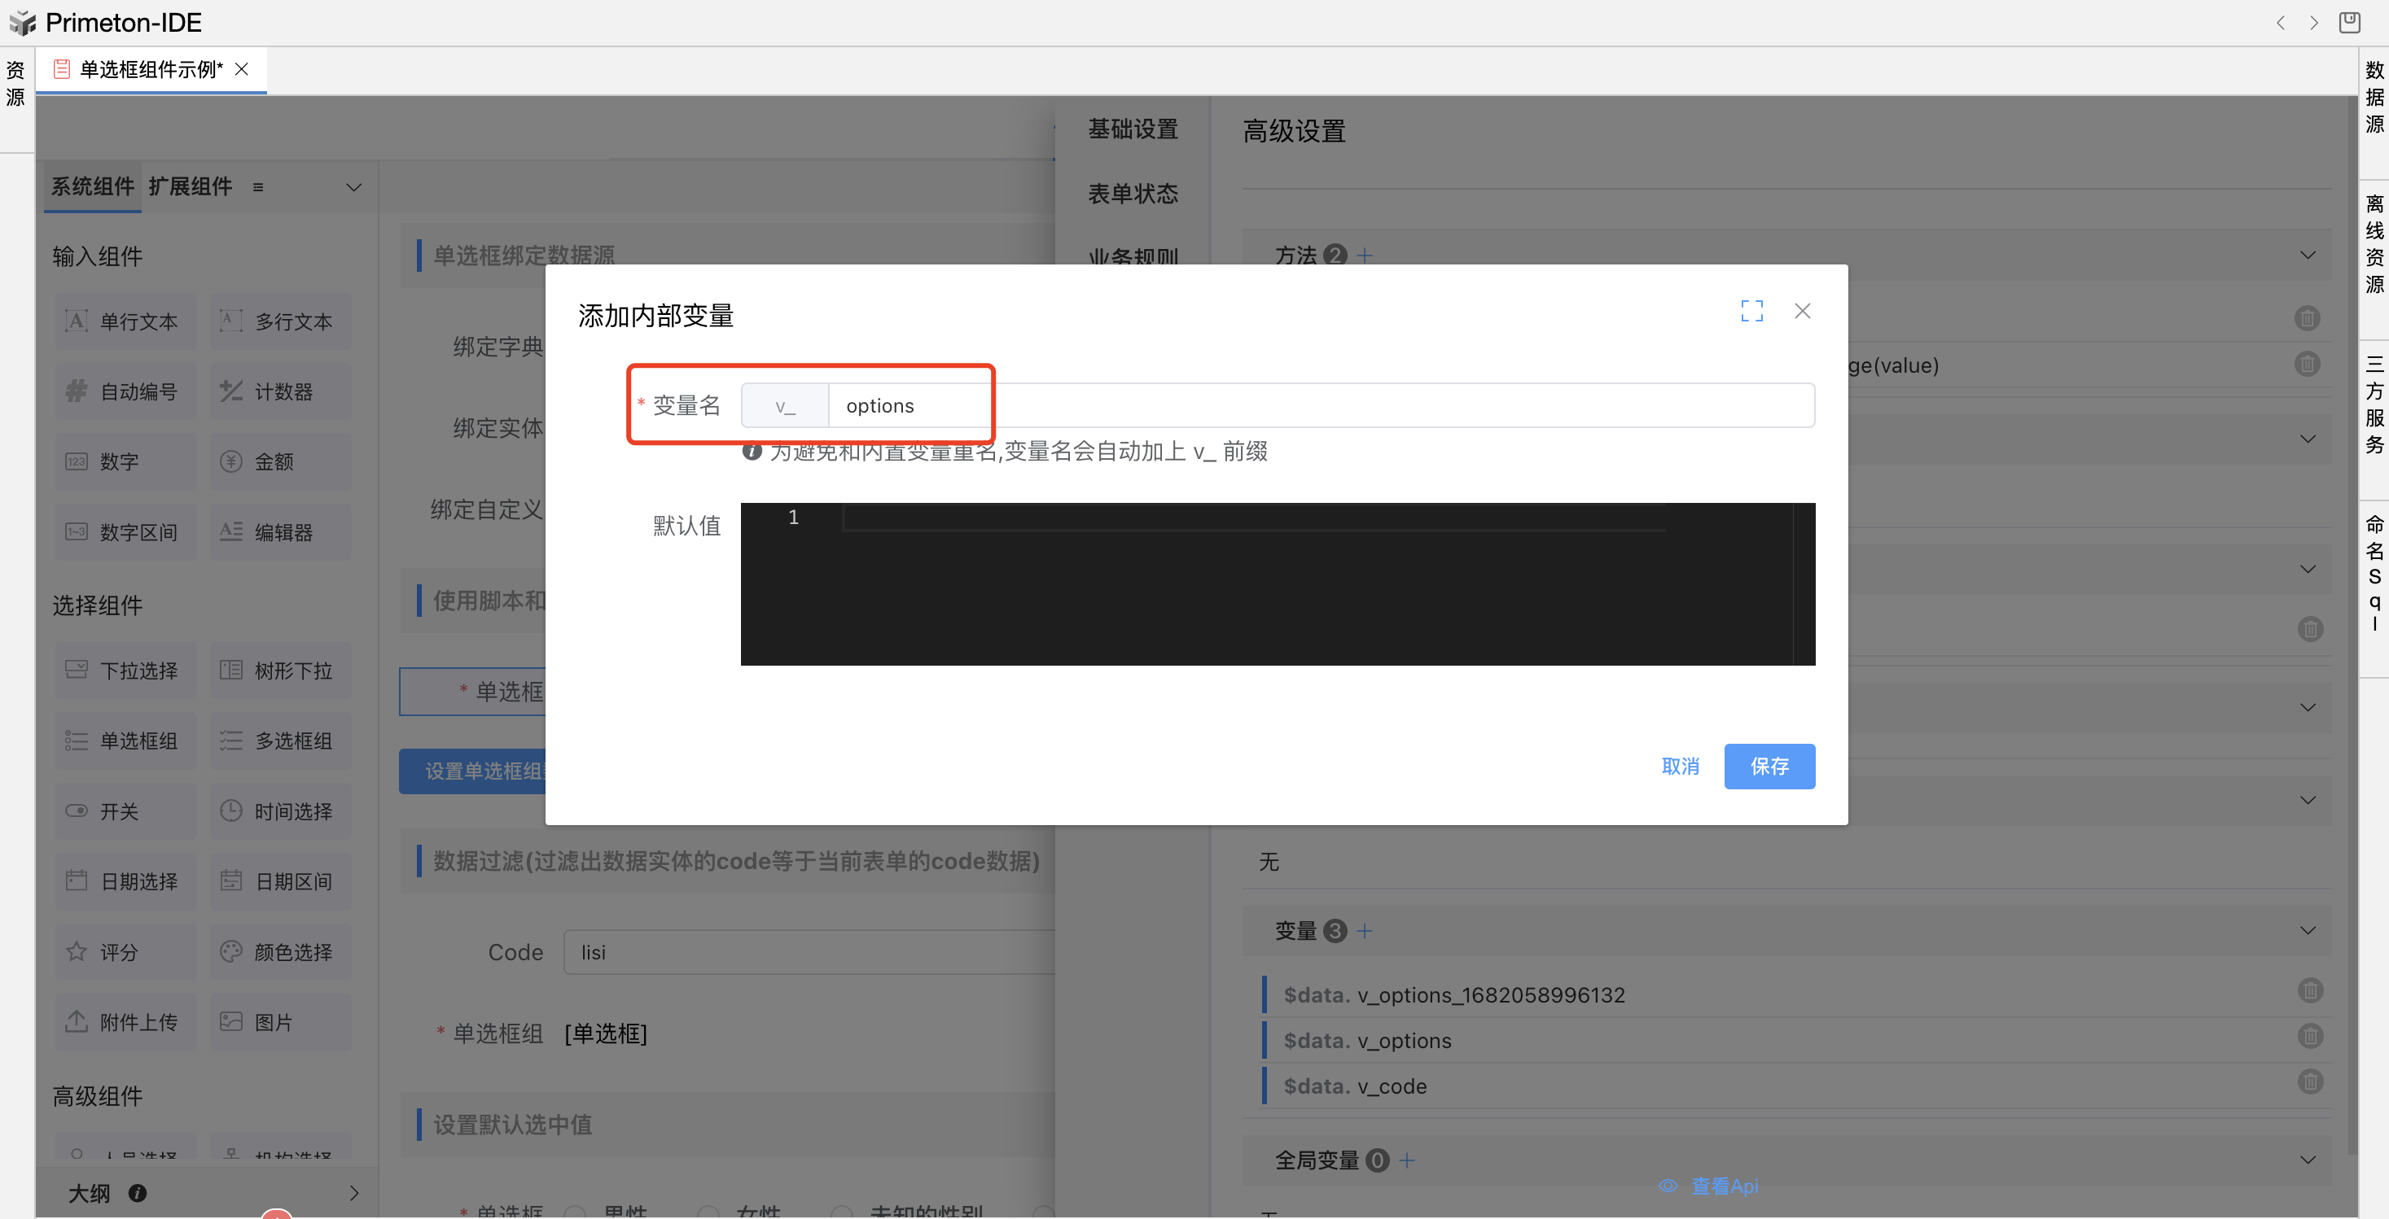Add a new 变量 with plus icon
Screen dimensions: 2389x1219
coord(1364,930)
